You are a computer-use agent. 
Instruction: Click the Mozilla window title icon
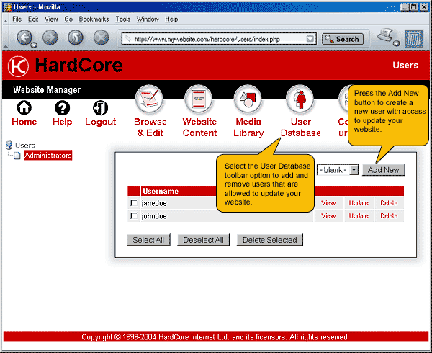click(7, 7)
